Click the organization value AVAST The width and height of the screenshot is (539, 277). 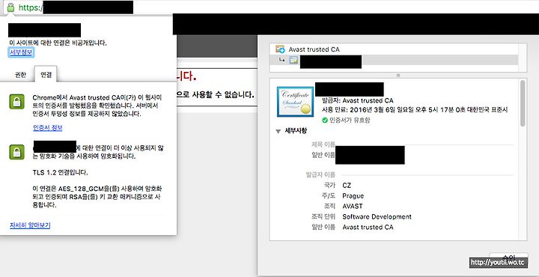[x=353, y=206]
